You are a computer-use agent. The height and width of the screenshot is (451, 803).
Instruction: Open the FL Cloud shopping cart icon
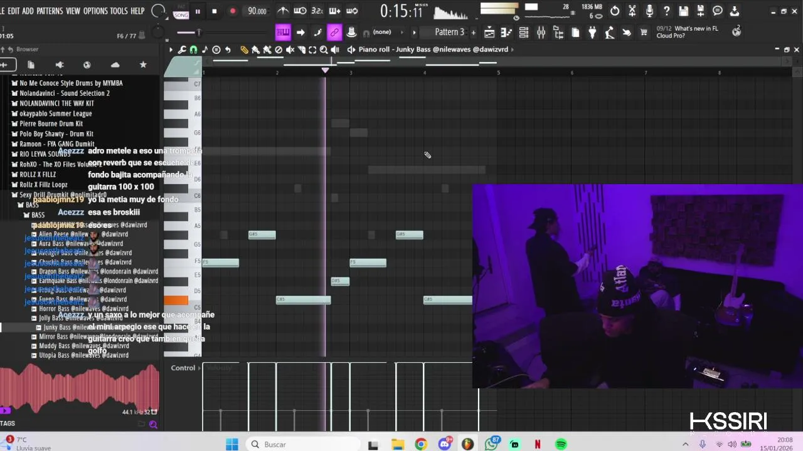click(x=644, y=33)
